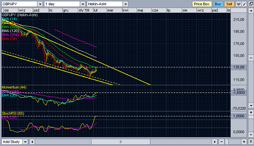Click the Price Box button
254x146 pixels.
click(202, 4)
